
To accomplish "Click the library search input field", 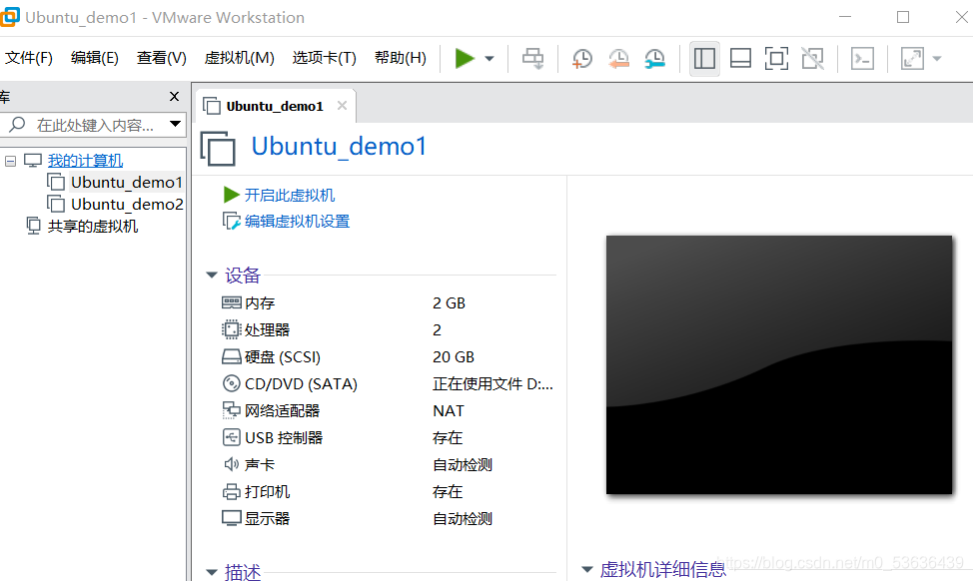I will point(90,124).
